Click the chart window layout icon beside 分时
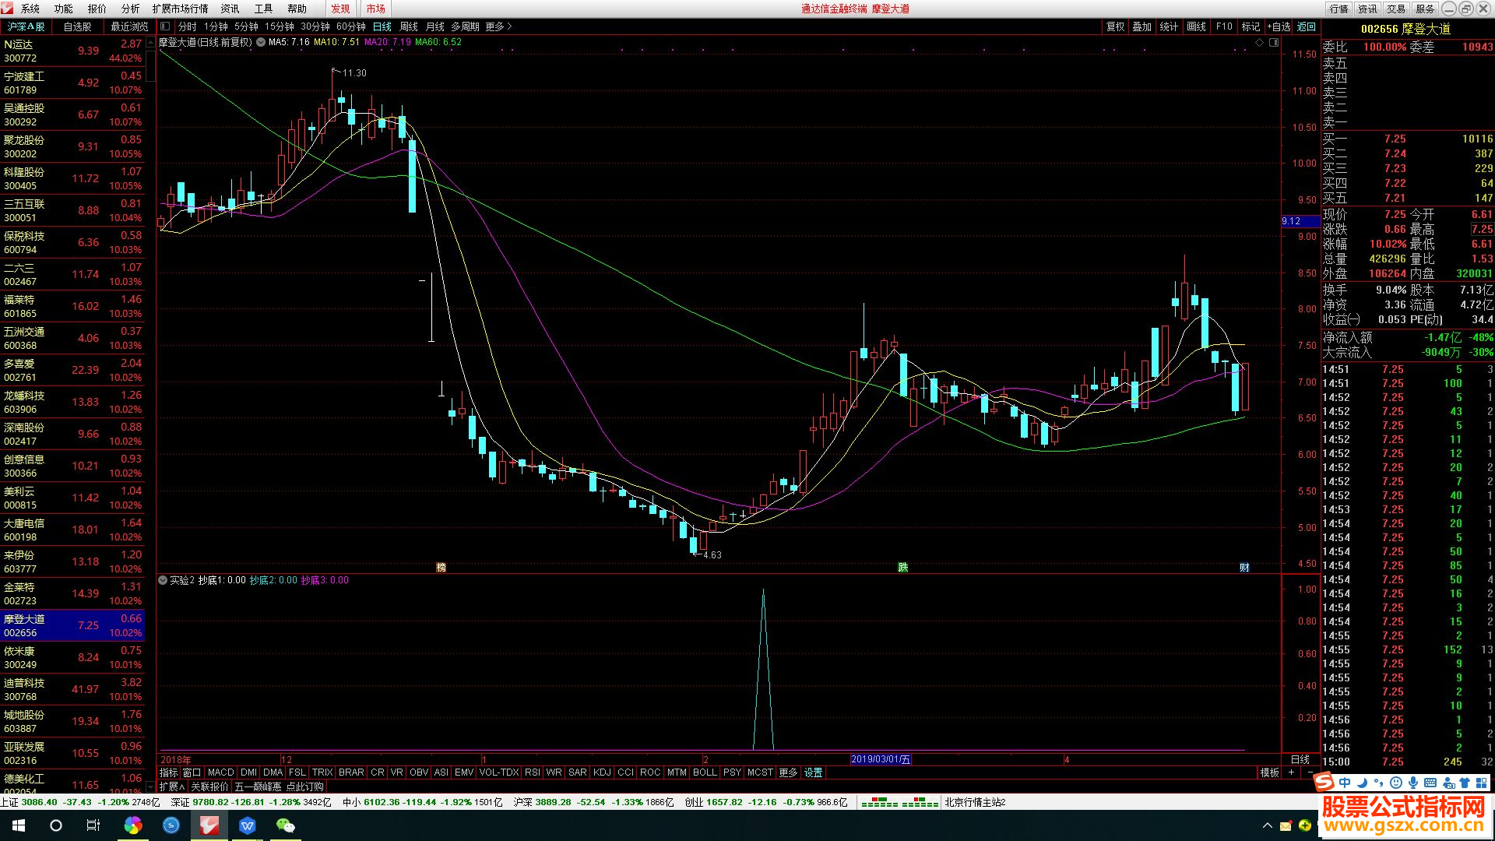The height and width of the screenshot is (841, 1495). click(x=165, y=26)
